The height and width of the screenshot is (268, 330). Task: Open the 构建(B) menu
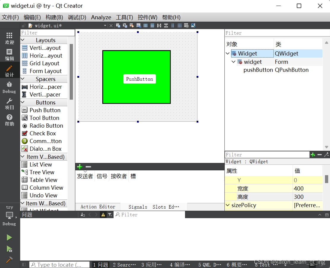pos(54,17)
